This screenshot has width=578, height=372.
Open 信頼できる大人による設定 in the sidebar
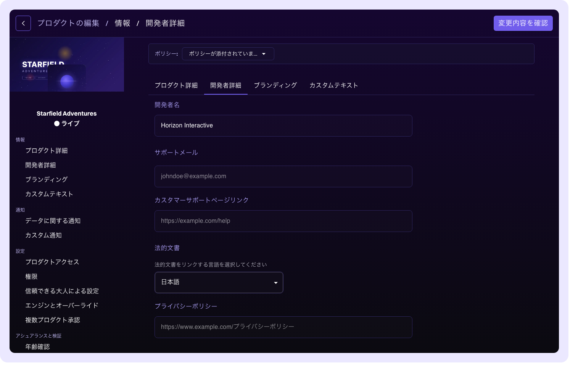(x=62, y=291)
